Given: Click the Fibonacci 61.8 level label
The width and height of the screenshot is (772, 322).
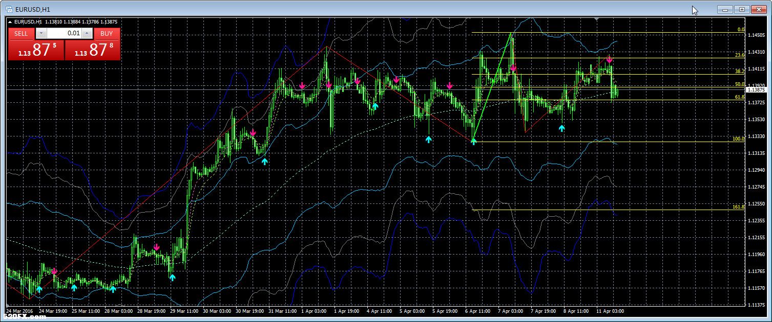Looking at the screenshot, I should click(x=739, y=97).
